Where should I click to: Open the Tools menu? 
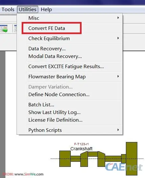coord(8,10)
